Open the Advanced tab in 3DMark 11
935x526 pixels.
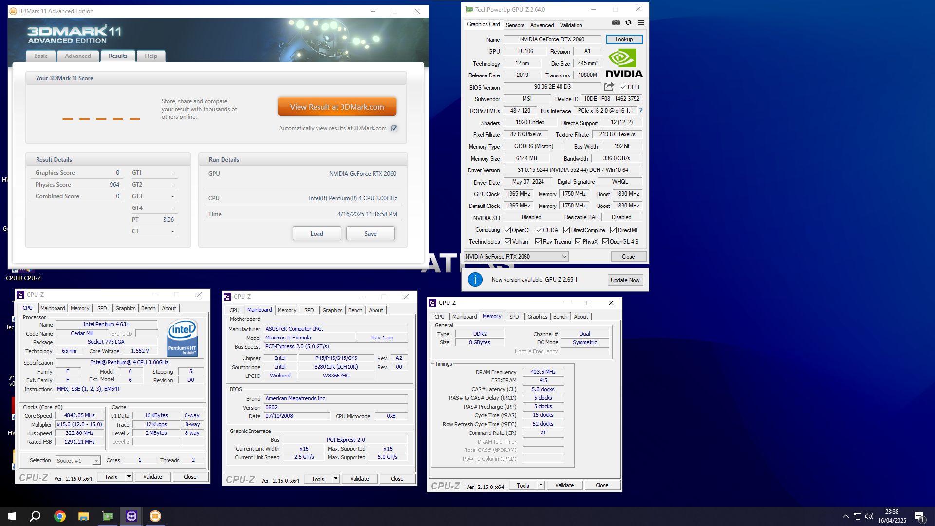tap(78, 56)
